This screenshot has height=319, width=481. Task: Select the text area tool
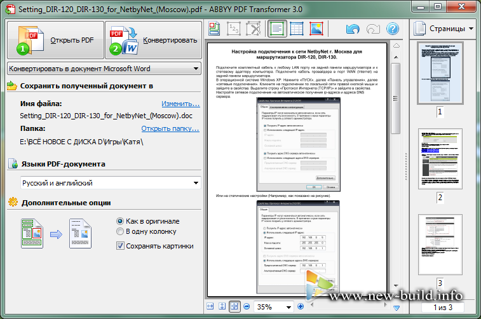tap(277, 29)
